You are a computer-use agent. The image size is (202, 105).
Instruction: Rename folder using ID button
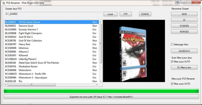point(184,20)
